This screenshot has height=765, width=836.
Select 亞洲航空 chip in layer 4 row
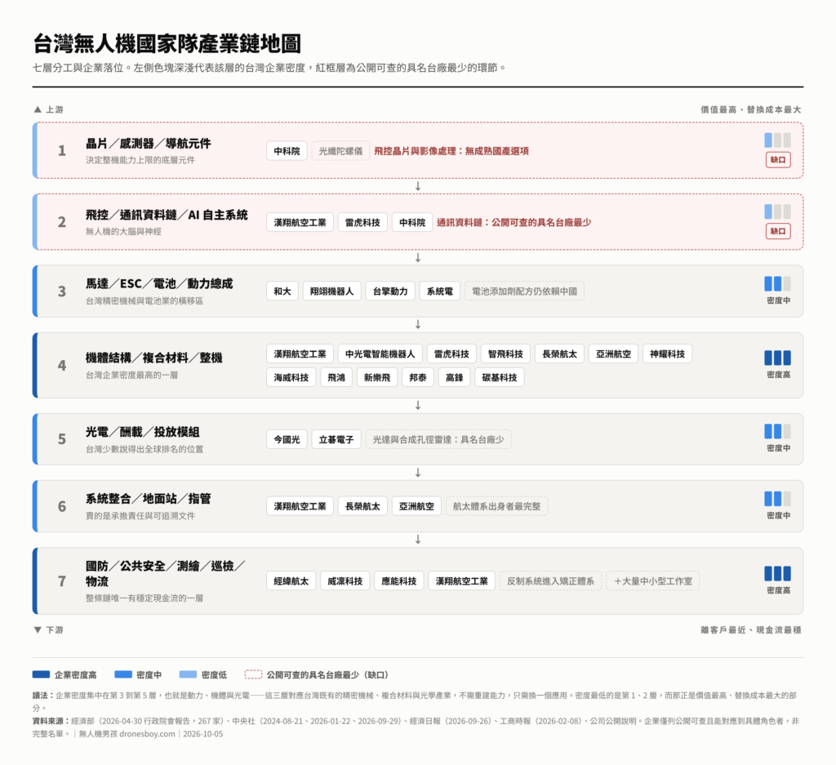point(613,354)
